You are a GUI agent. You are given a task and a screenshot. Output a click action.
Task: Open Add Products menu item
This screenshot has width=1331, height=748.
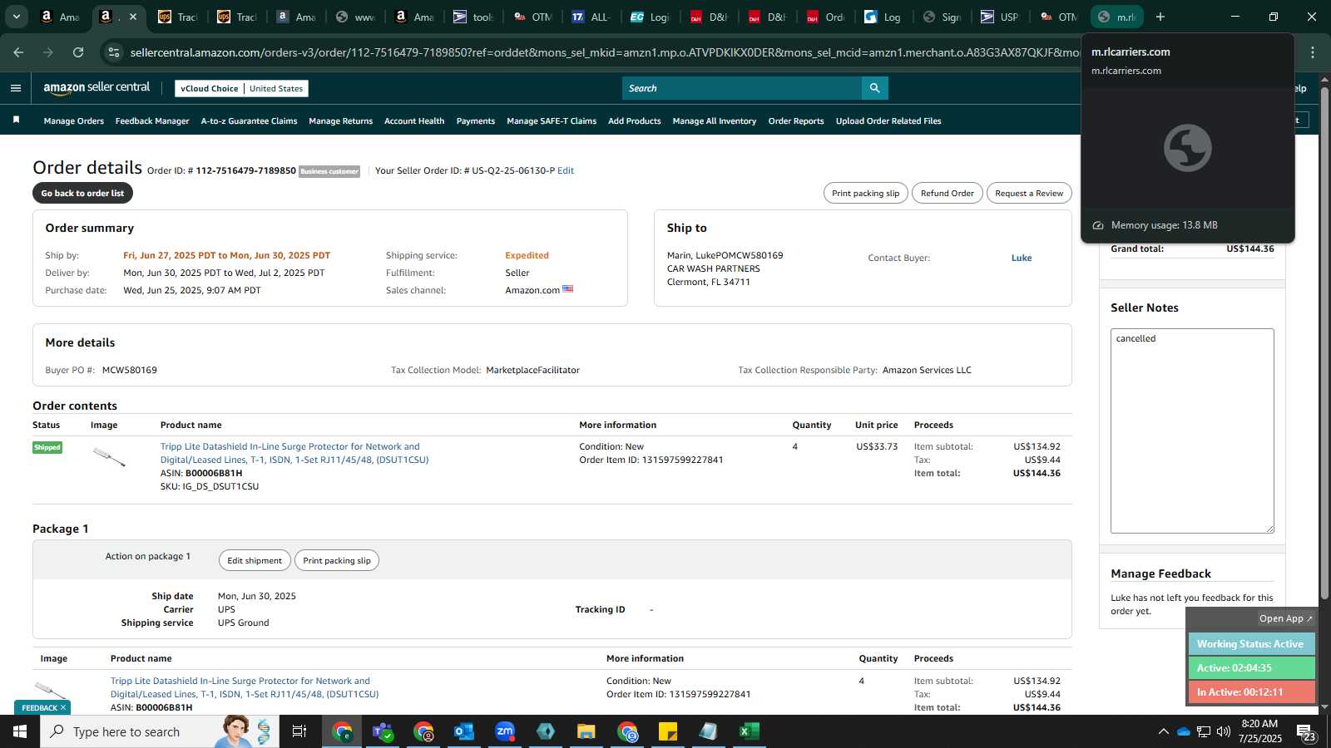(x=635, y=121)
